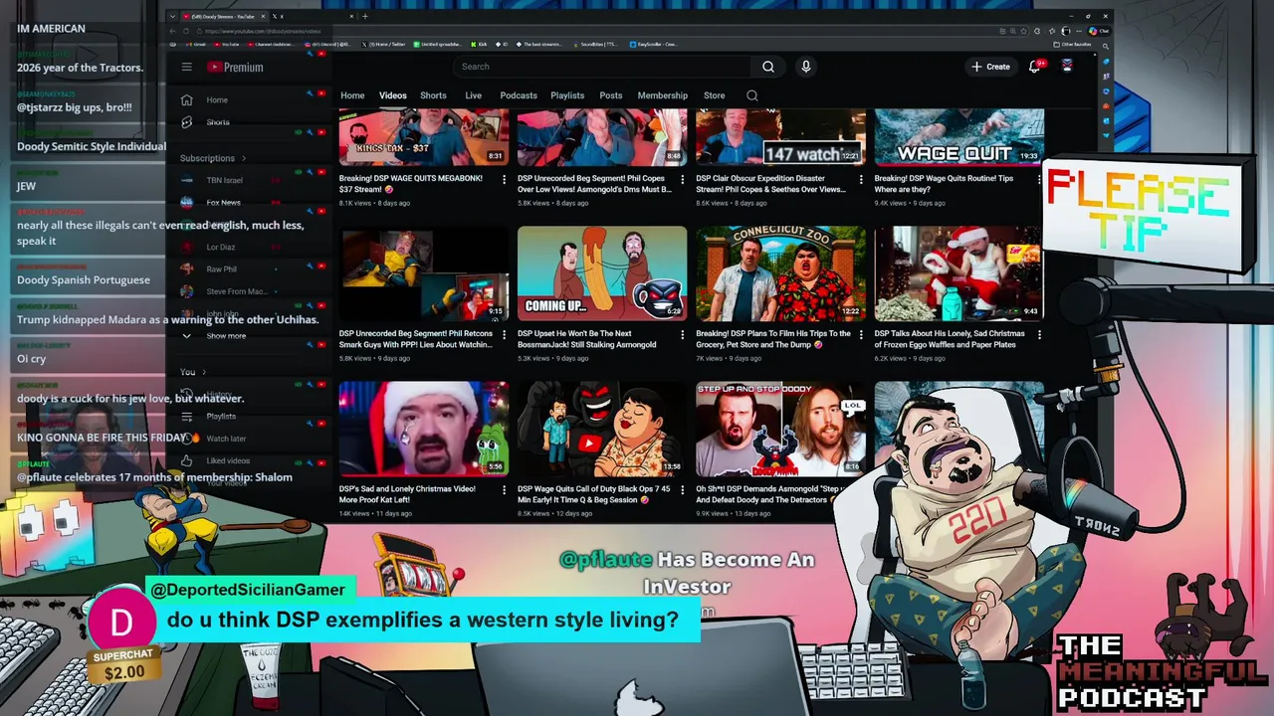Open DSP Plans To Film His Trips video title

coord(773,339)
